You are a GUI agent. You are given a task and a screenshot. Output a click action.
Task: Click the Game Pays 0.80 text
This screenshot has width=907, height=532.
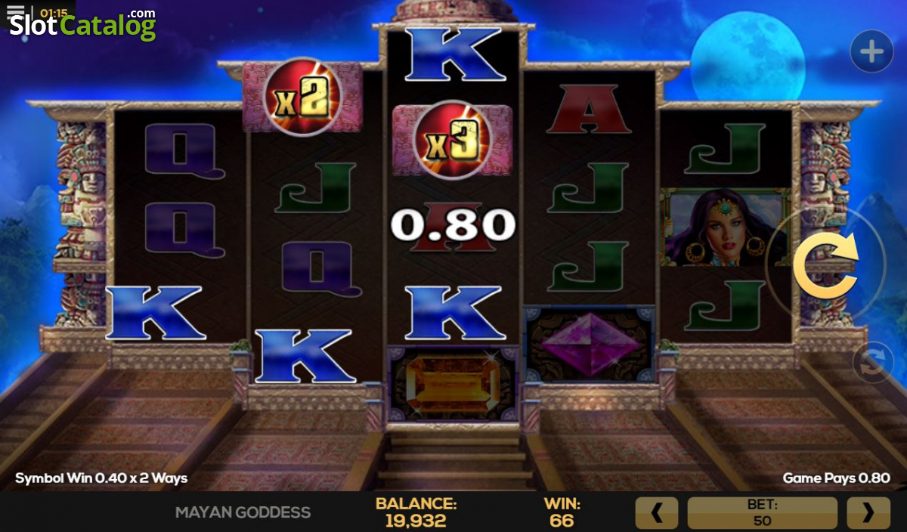click(836, 478)
